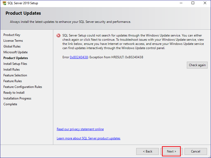The image size is (211, 158).
Task: Click the SQL Server Setup title bar icon
Action: point(4,3)
